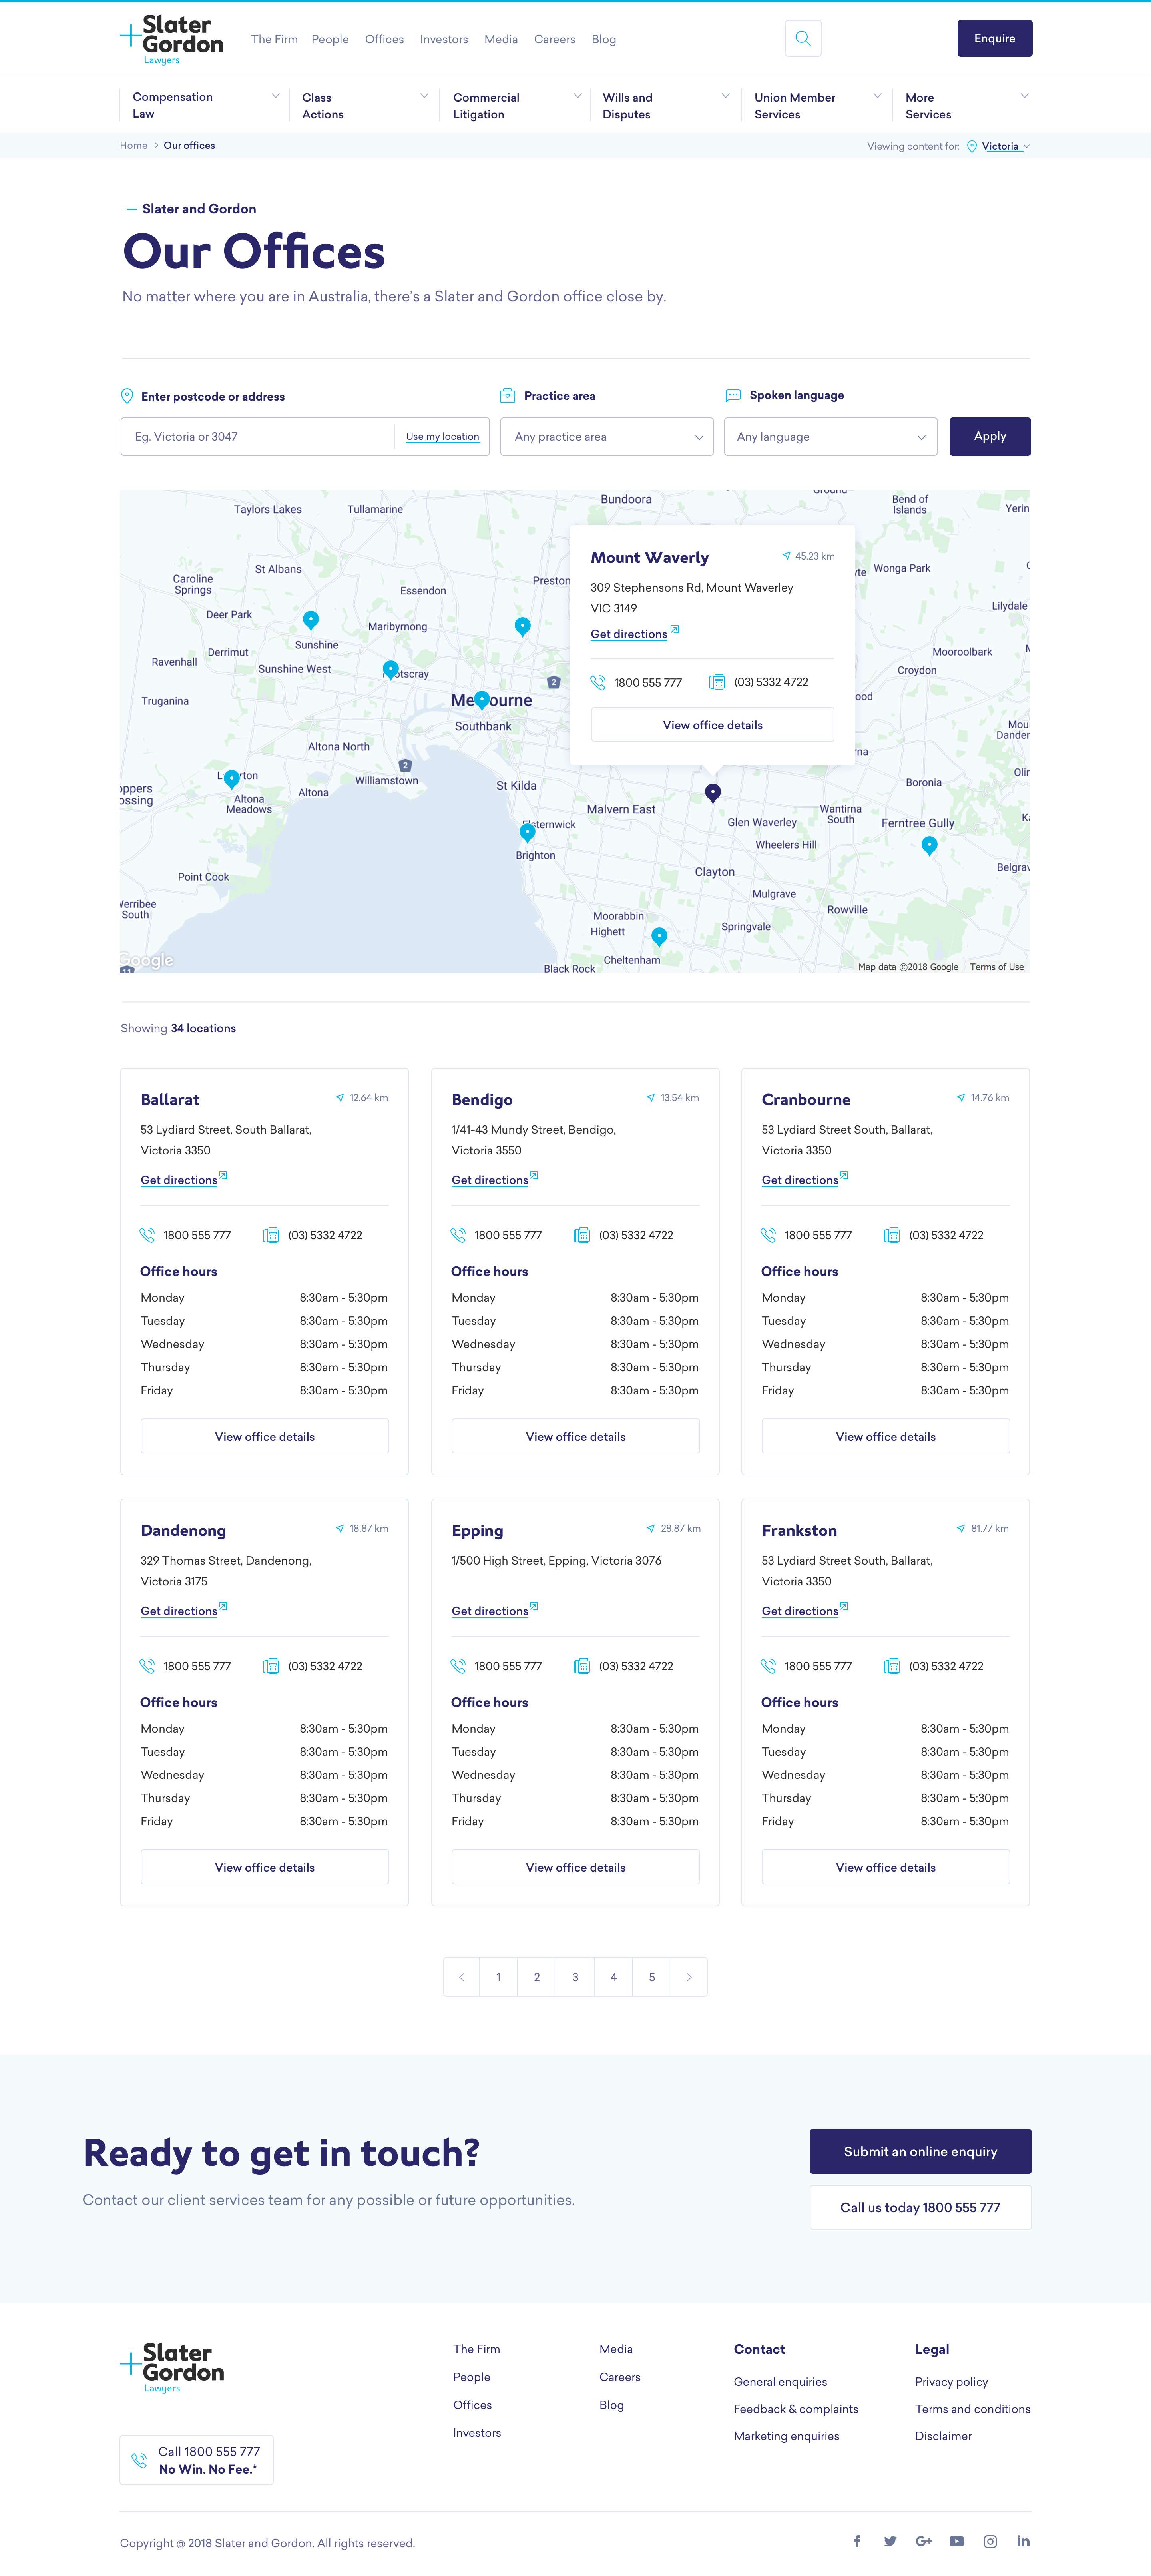The image size is (1151, 2576).
Task: Open the Any practice area dropdown
Action: (x=607, y=437)
